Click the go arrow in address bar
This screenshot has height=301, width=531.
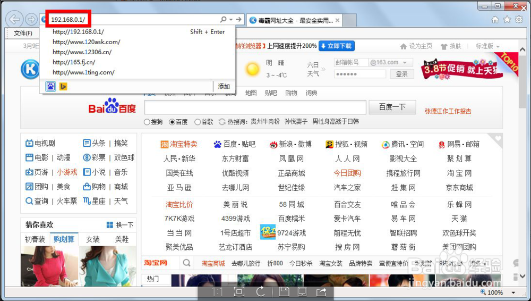pos(239,19)
